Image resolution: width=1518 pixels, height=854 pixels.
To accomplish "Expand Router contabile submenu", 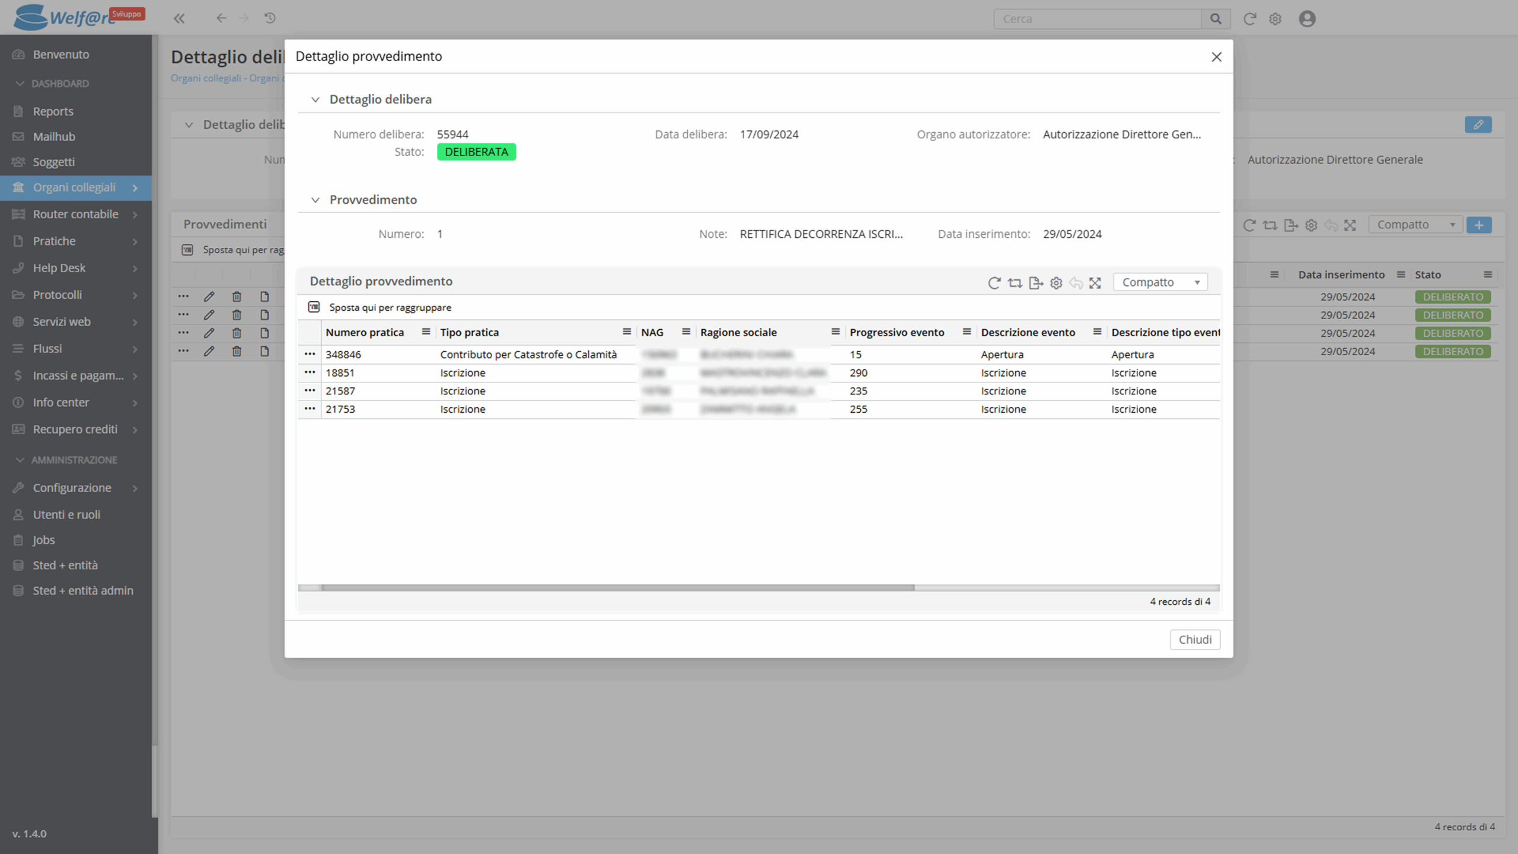I will tap(135, 214).
